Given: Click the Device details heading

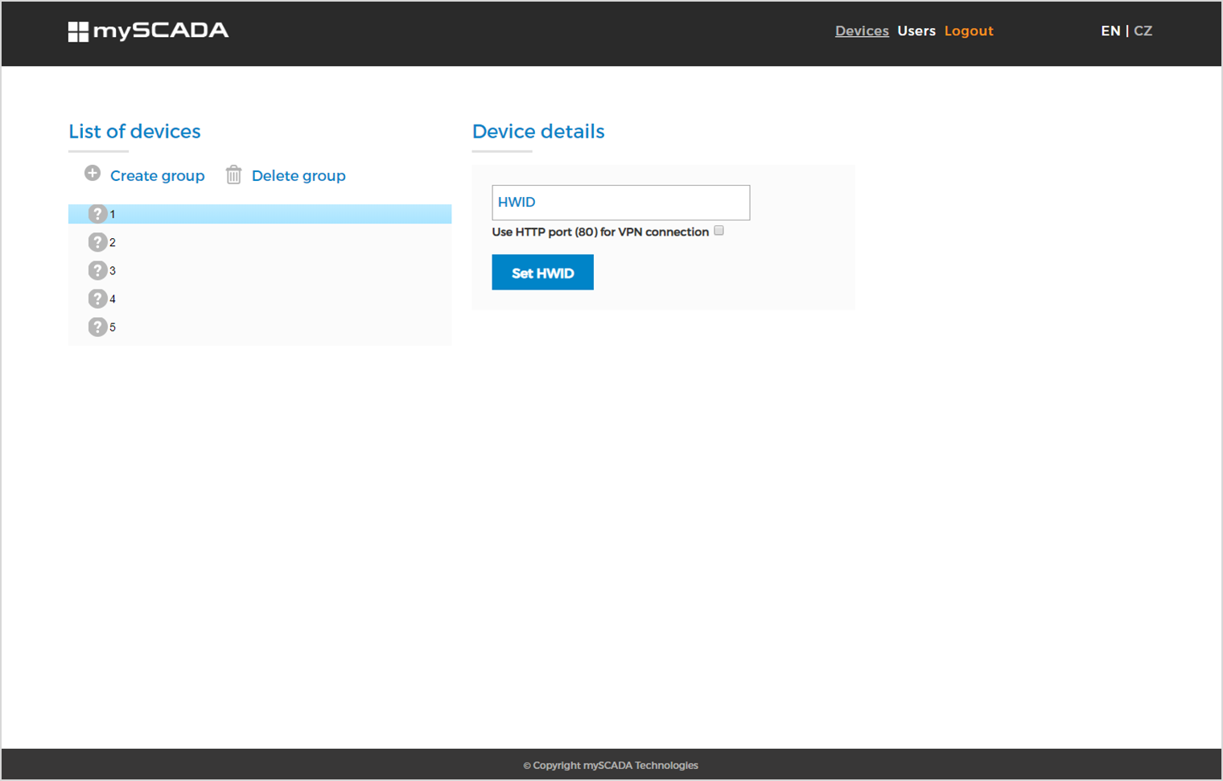Looking at the screenshot, I should pyautogui.click(x=538, y=131).
